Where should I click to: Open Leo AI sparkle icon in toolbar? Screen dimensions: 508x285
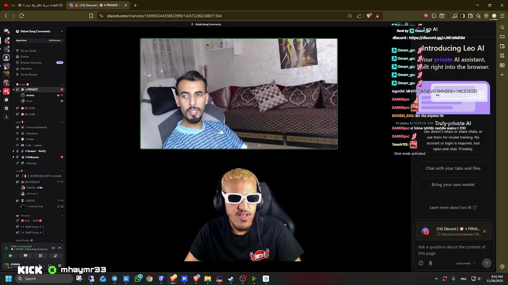tap(478, 16)
